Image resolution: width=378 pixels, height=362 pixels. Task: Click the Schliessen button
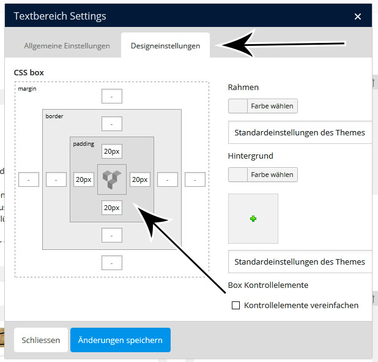coord(41,340)
